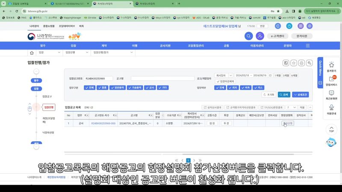Open the 계약 main menu
Viewport: 342px width, 192px height.
[104, 46]
